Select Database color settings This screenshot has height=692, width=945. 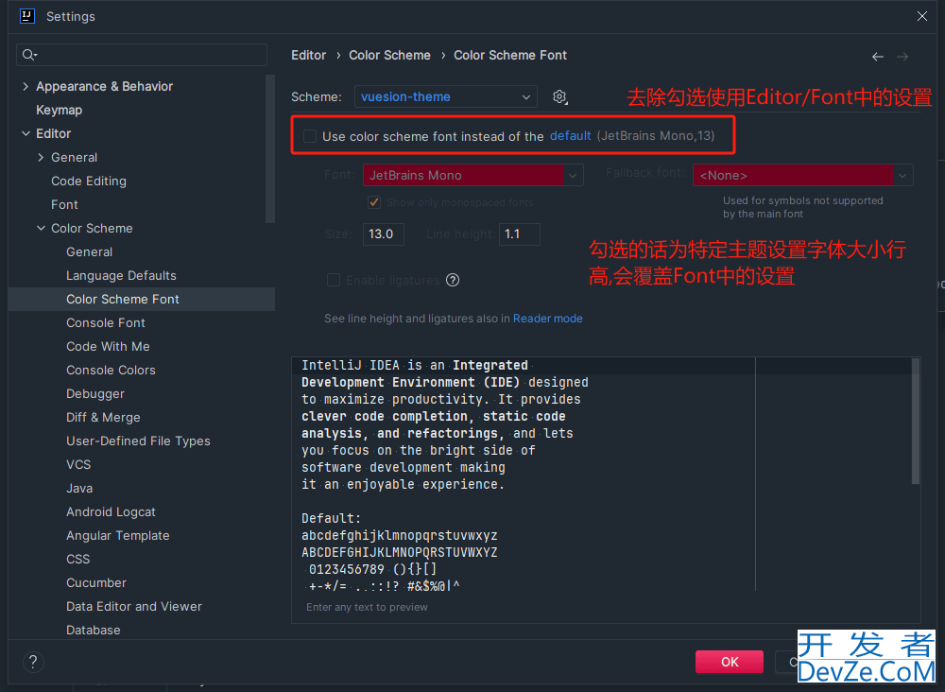pos(94,630)
